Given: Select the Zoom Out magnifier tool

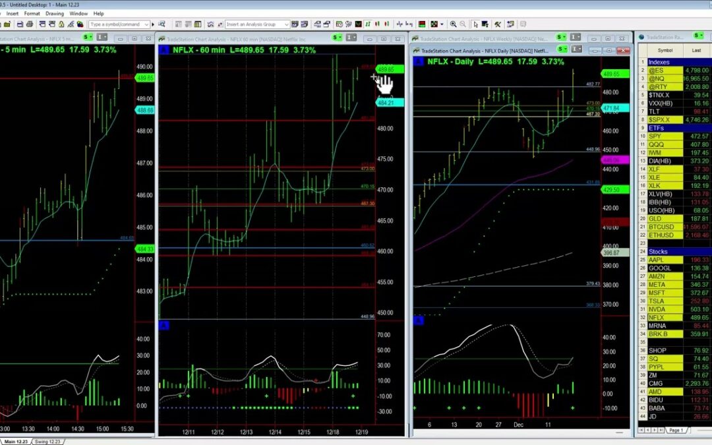Looking at the screenshot, I should point(463,24).
